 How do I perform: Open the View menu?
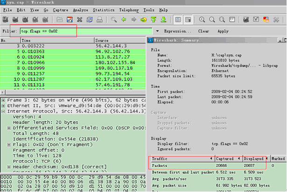tap(35, 10)
